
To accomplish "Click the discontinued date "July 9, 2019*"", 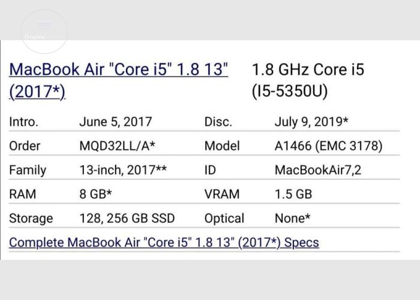I will tap(311, 122).
